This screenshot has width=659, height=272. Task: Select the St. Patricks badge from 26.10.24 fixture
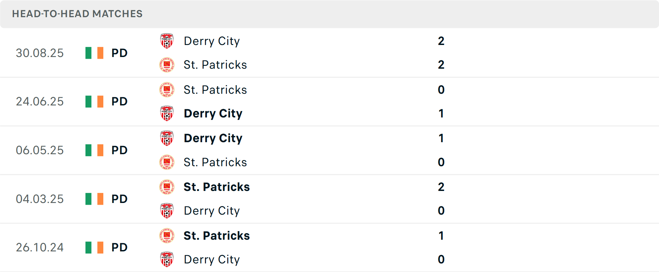[166, 236]
